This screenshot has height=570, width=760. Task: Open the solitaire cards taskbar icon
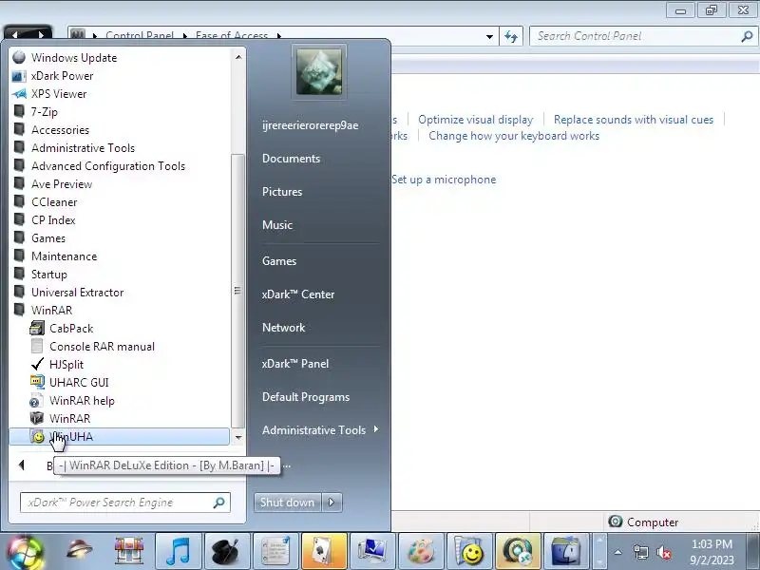[x=324, y=552]
